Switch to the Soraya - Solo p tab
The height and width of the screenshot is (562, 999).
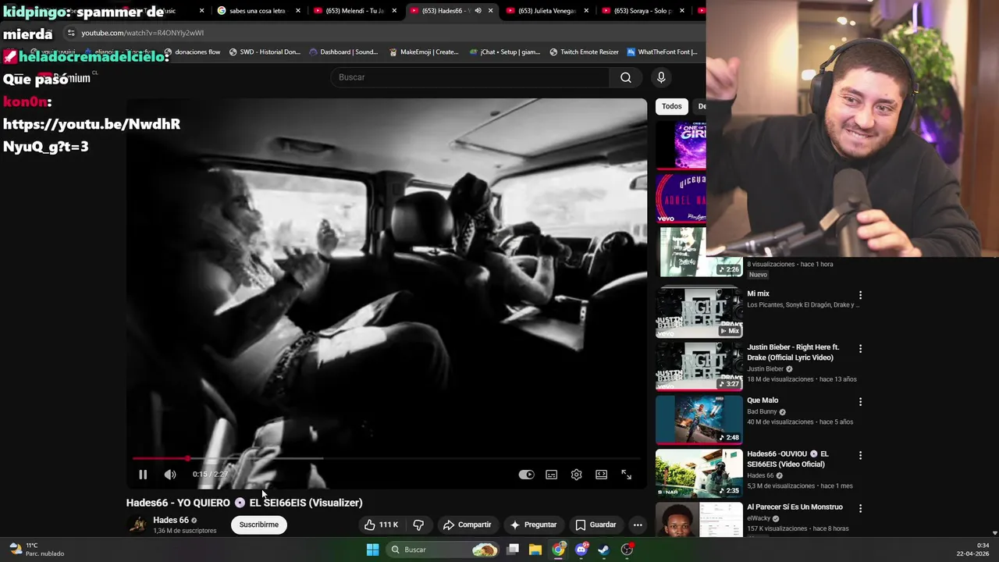pyautogui.click(x=642, y=11)
